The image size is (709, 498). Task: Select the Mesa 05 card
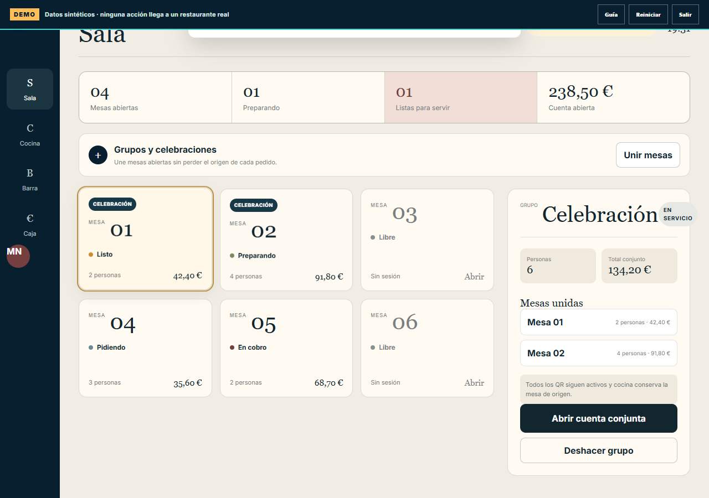[x=286, y=348]
